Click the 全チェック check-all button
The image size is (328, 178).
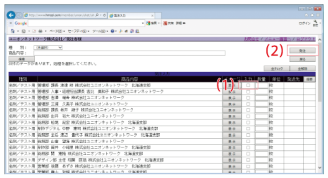[277, 68]
